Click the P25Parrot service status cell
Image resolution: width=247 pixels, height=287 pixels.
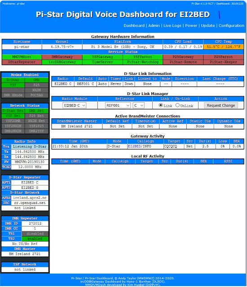tap(223, 57)
